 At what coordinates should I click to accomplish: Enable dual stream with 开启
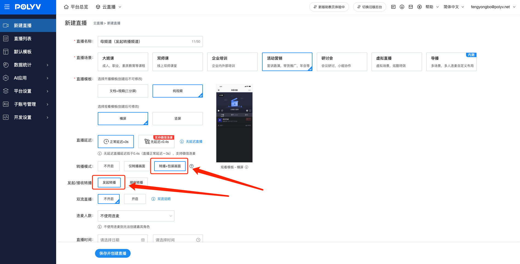click(135, 199)
